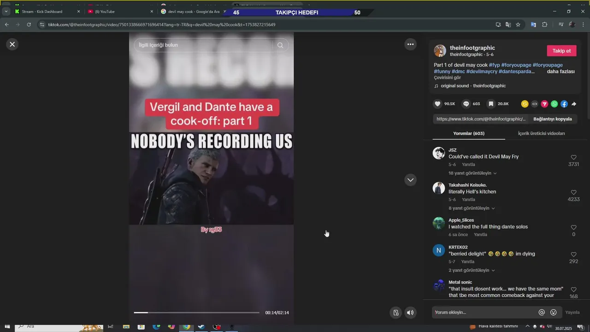Screen dimensions: 590x332
Task: Click the 00:14/02:14 video time
Action: (x=277, y=313)
